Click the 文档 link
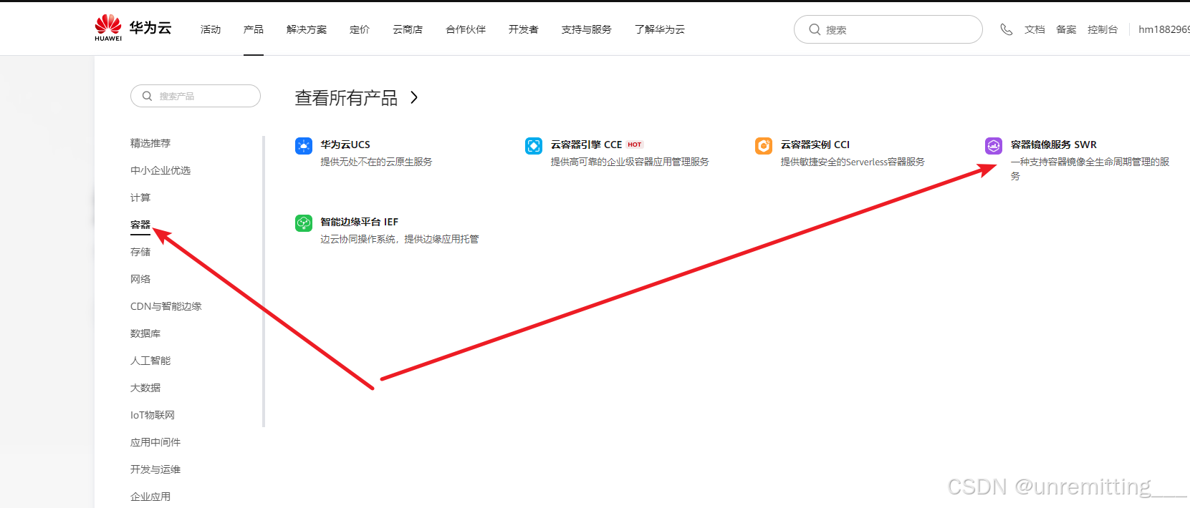1190x508 pixels. pos(1035,29)
